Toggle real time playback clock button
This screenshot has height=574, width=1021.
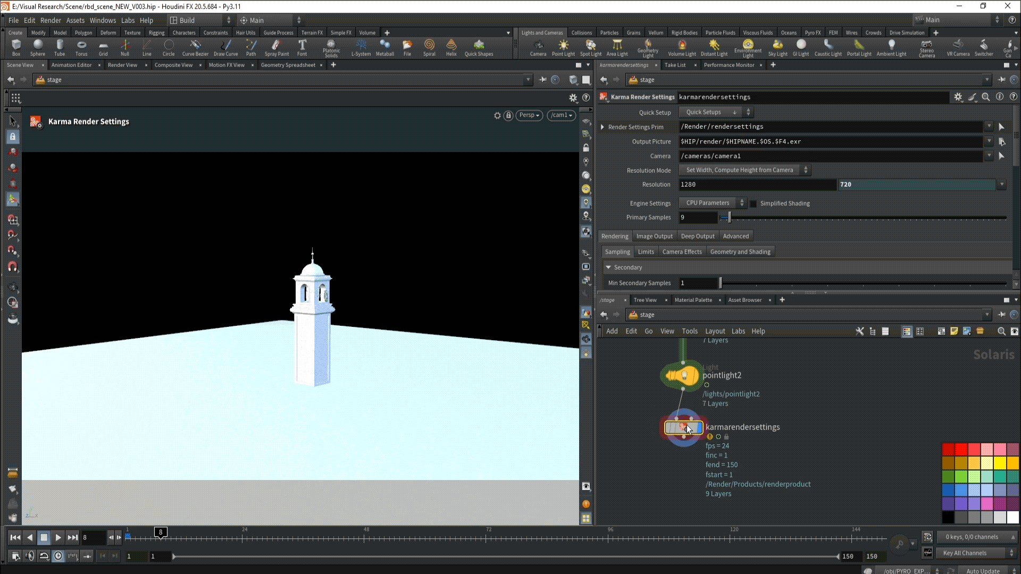[x=58, y=556]
